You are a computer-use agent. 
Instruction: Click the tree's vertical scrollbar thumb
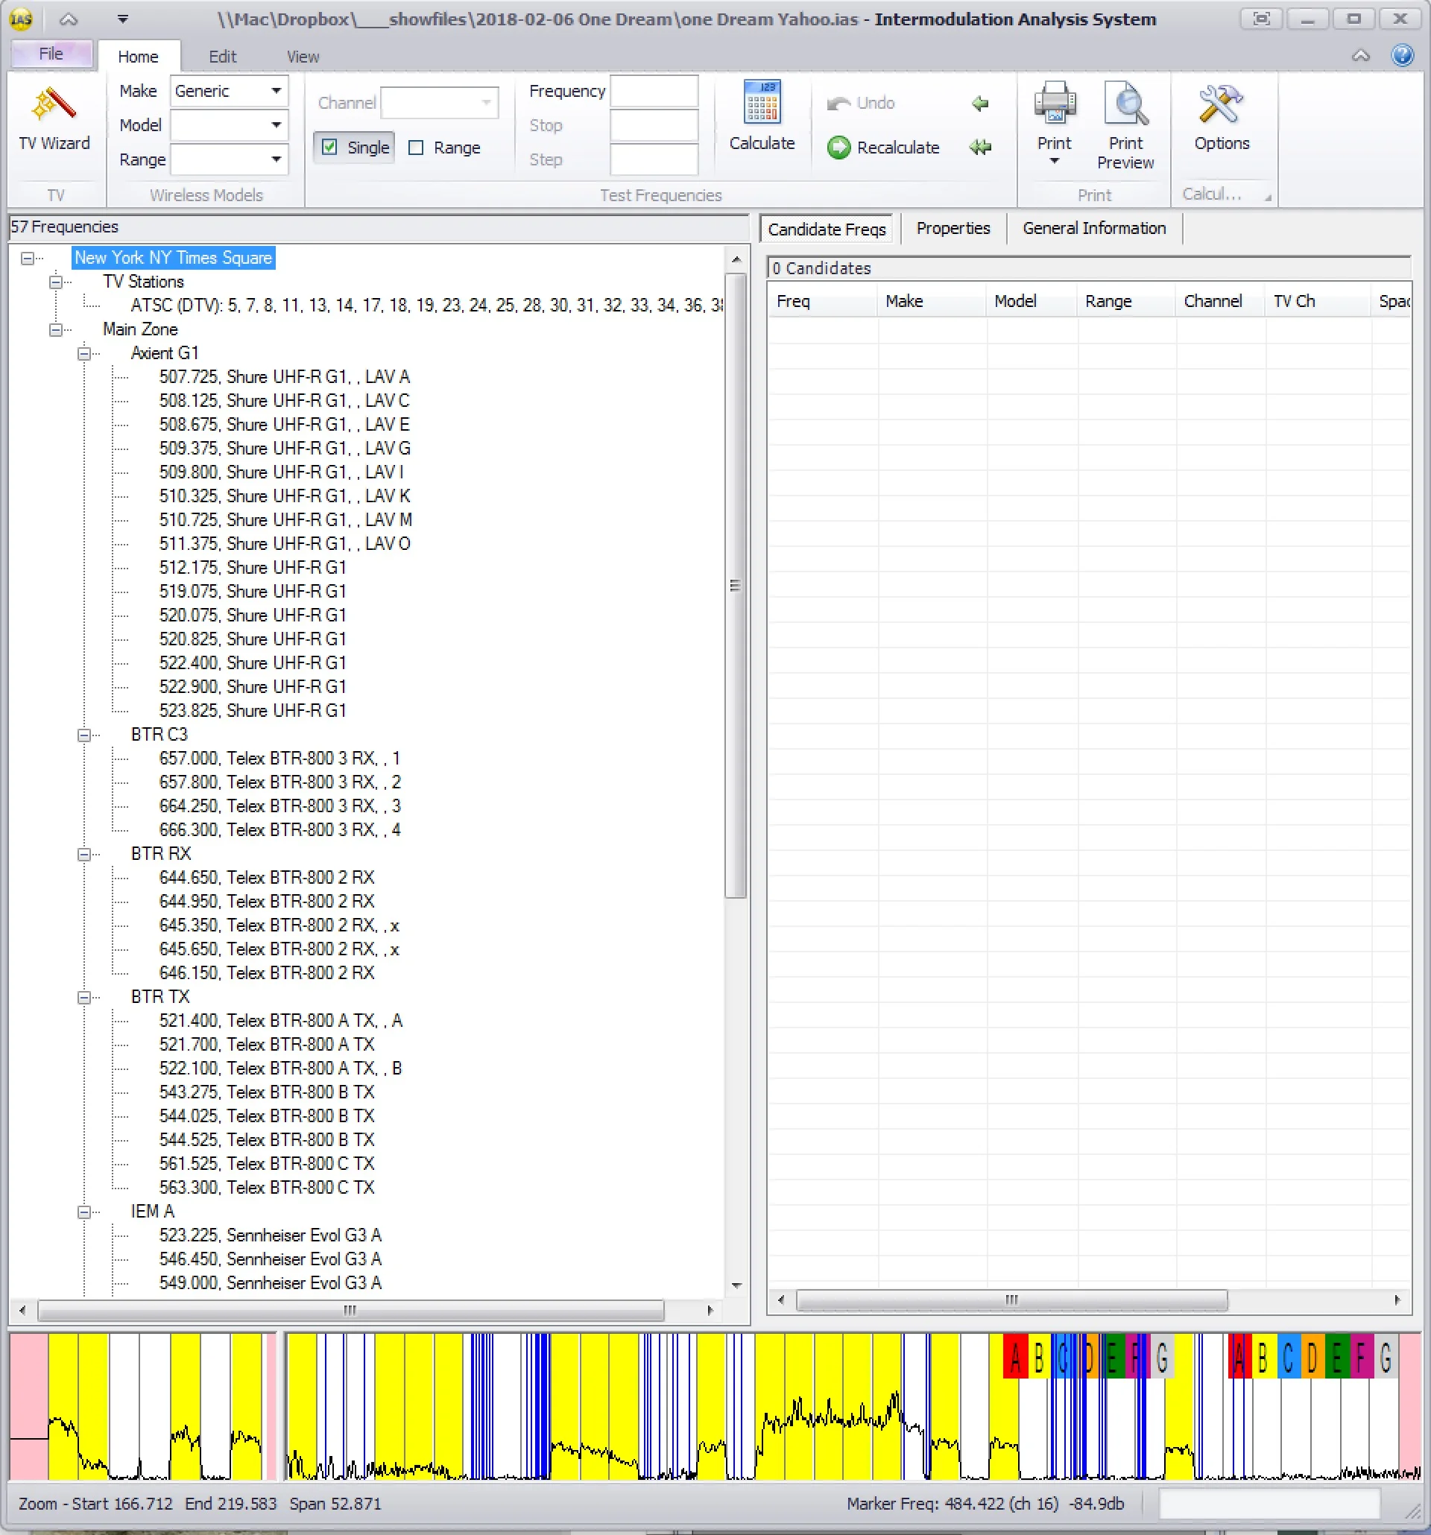tap(735, 585)
